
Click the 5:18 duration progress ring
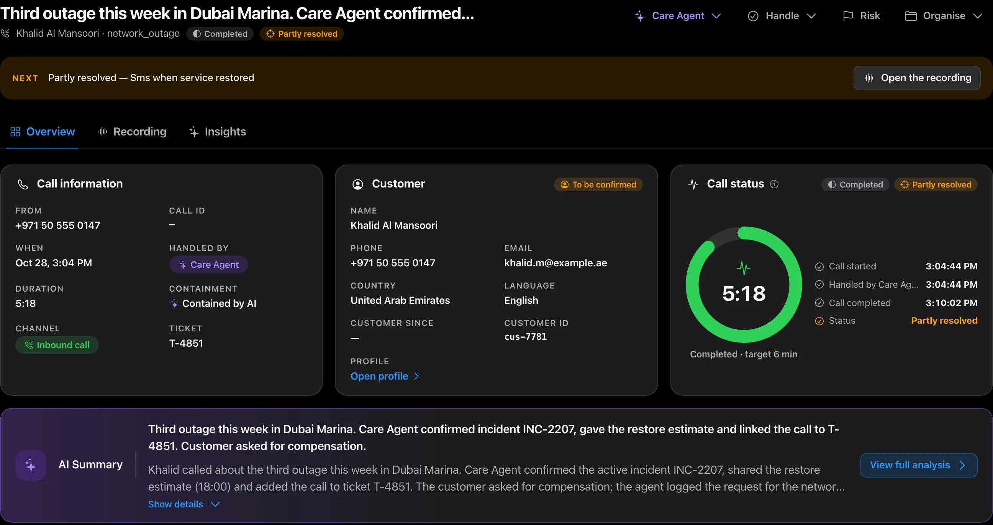744,284
